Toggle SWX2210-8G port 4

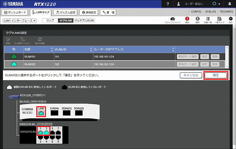pos(46,137)
